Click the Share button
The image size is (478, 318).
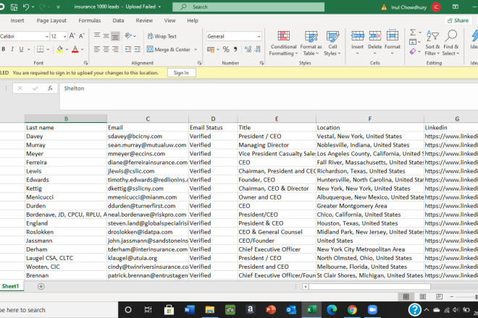(x=458, y=20)
